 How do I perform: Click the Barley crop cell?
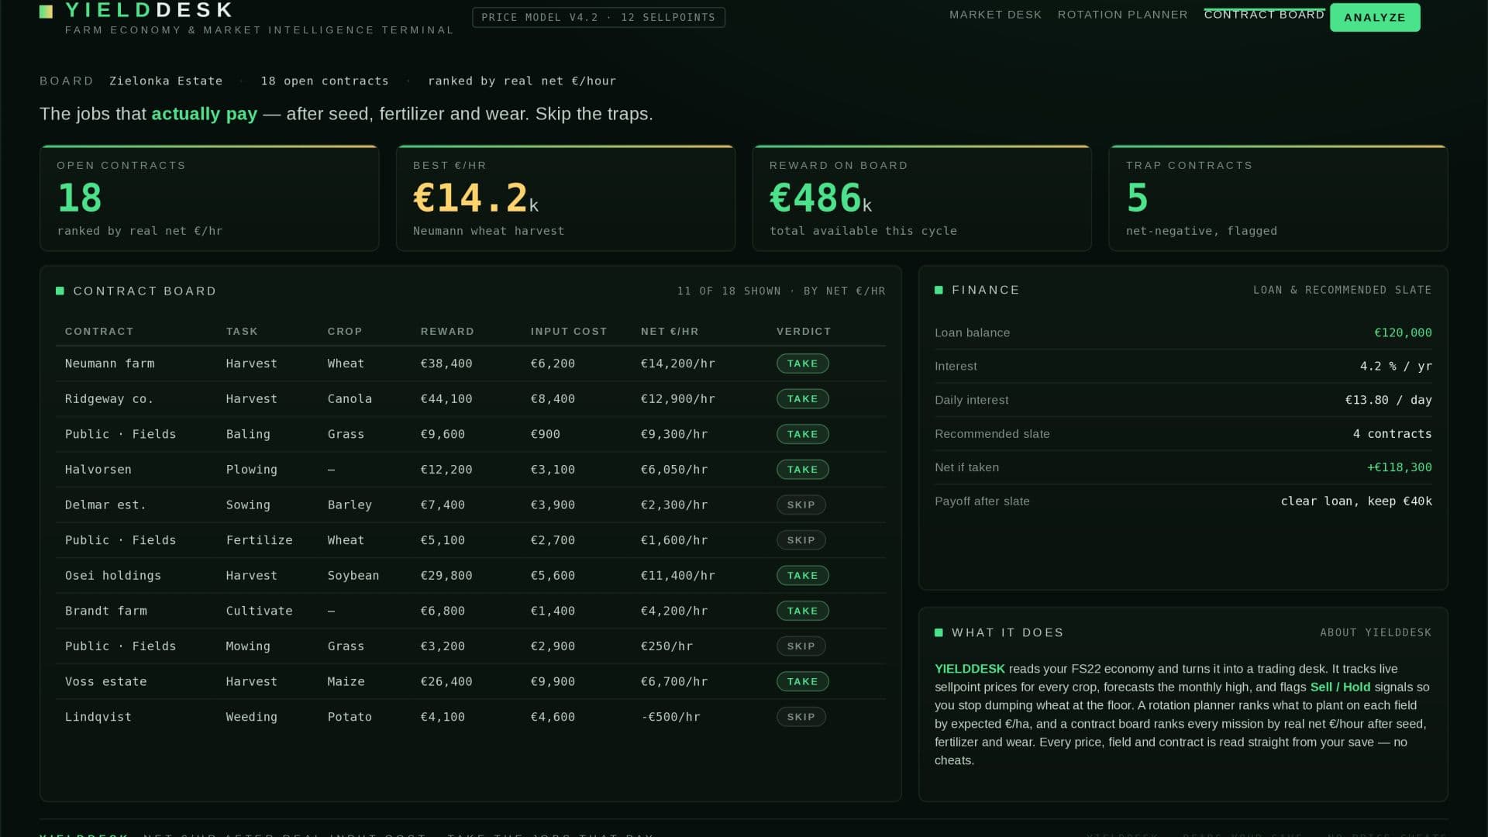[x=350, y=505]
